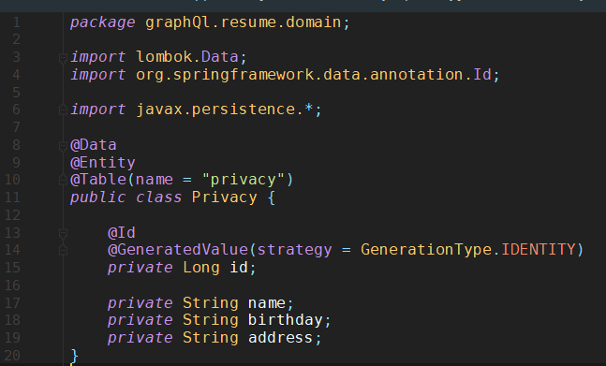Click line number 11 in the gutter
The image size is (606, 366).
click(x=12, y=198)
